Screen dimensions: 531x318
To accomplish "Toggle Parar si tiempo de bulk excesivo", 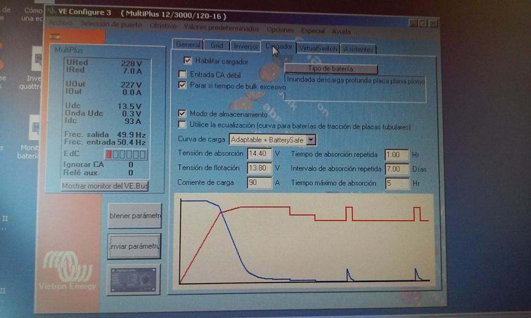I will coord(182,84).
